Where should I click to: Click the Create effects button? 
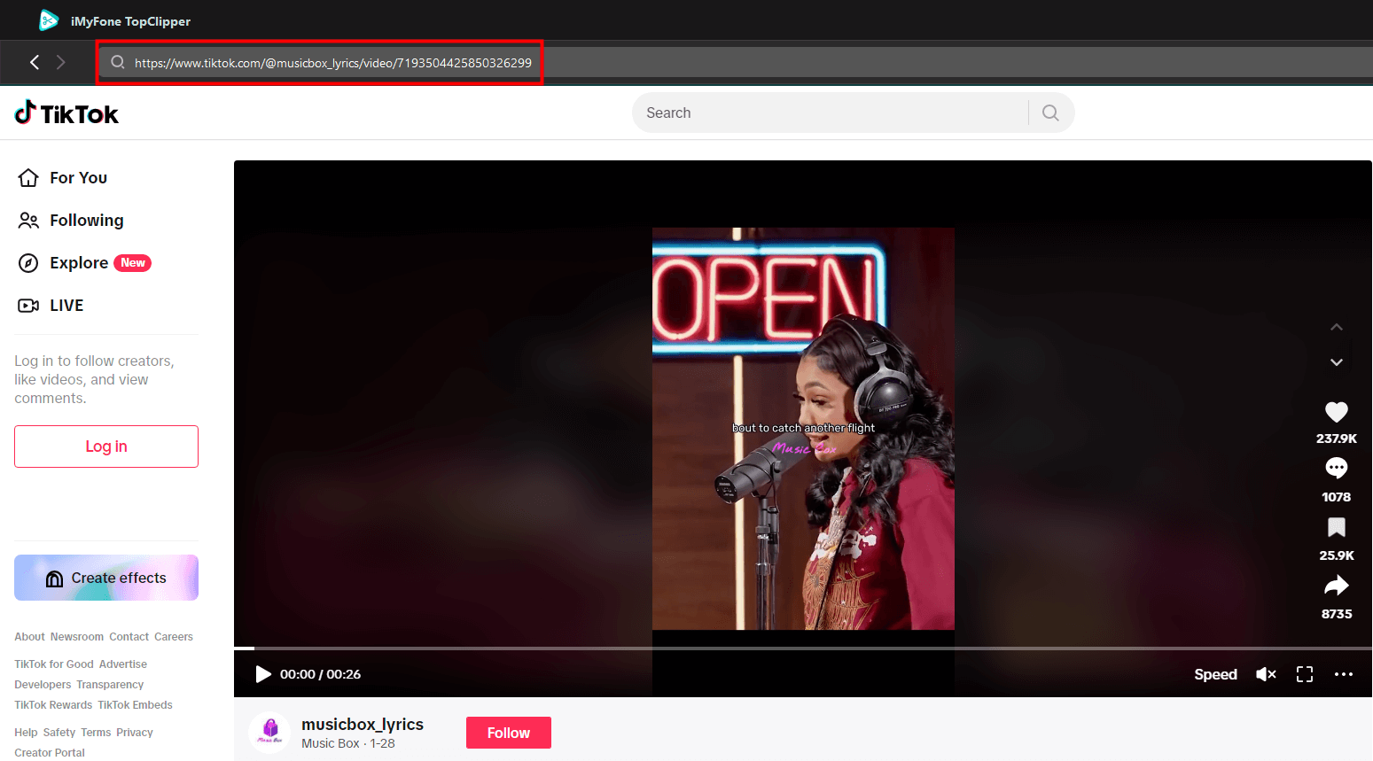(106, 578)
